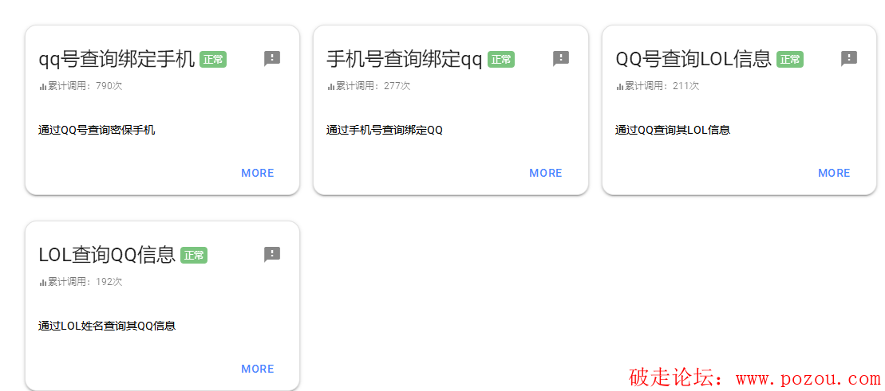Screen dimensions: 885x391
Task: Select the title qq号查询绑定手机
Action: (117, 59)
